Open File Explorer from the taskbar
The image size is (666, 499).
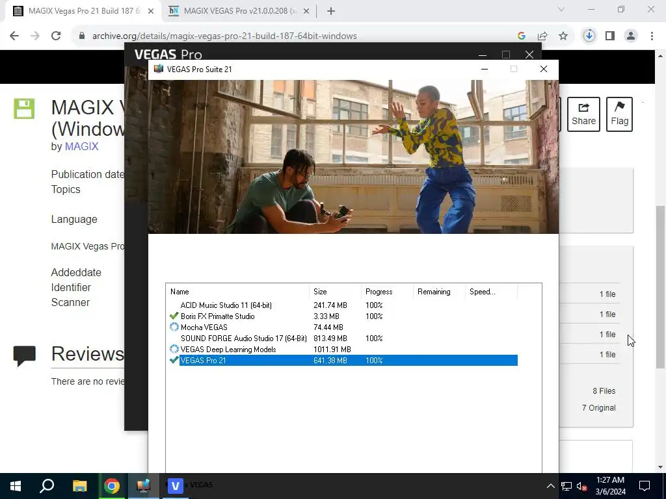tap(79, 486)
